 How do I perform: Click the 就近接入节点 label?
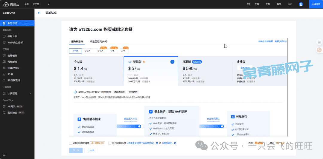tap(130, 119)
